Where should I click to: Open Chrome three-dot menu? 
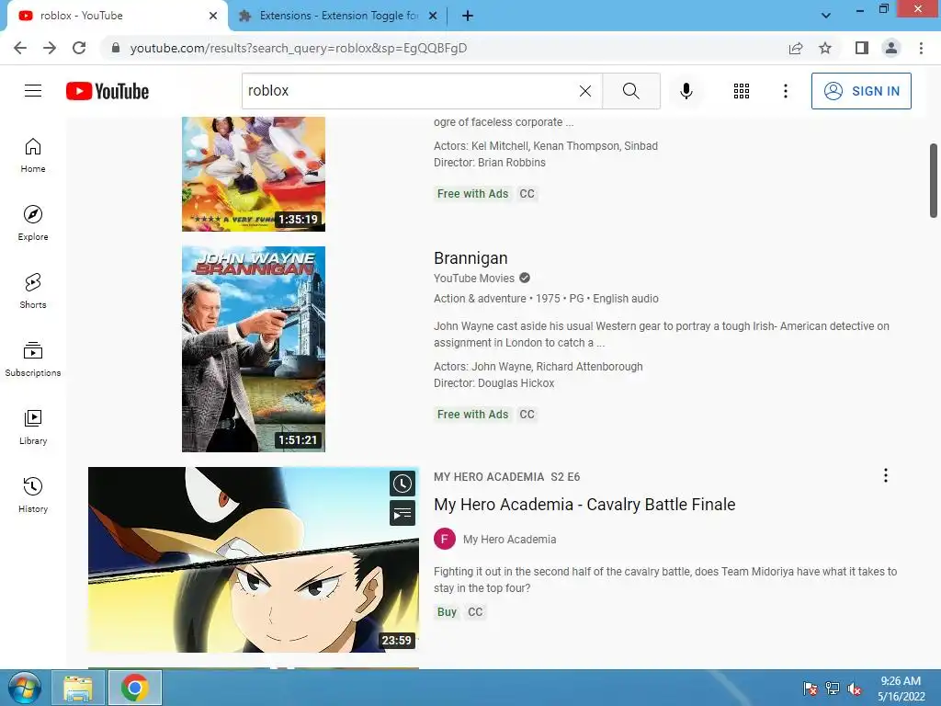tap(921, 48)
